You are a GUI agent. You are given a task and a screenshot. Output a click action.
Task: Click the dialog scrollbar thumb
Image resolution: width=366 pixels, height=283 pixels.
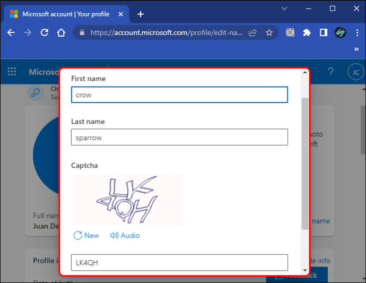point(305,164)
